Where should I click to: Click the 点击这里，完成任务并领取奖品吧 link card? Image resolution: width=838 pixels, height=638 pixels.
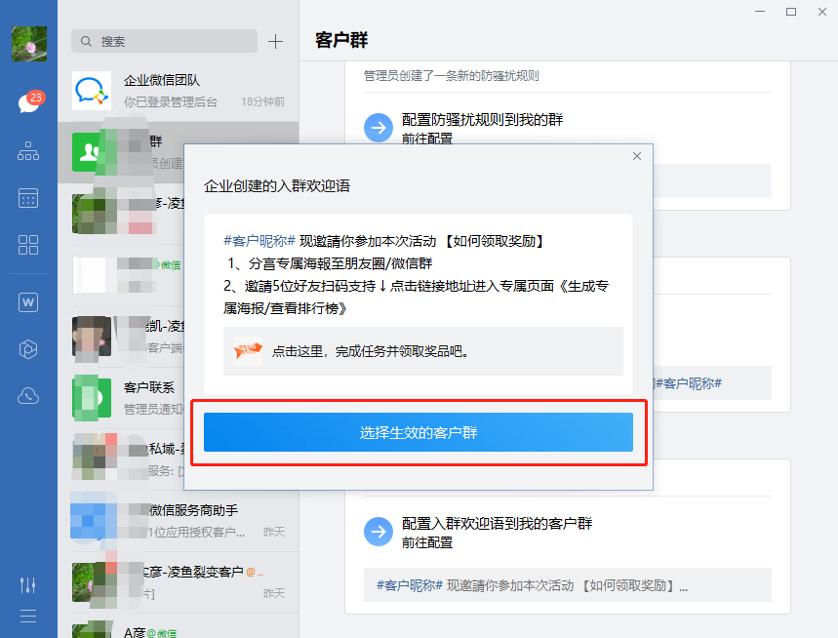point(422,351)
